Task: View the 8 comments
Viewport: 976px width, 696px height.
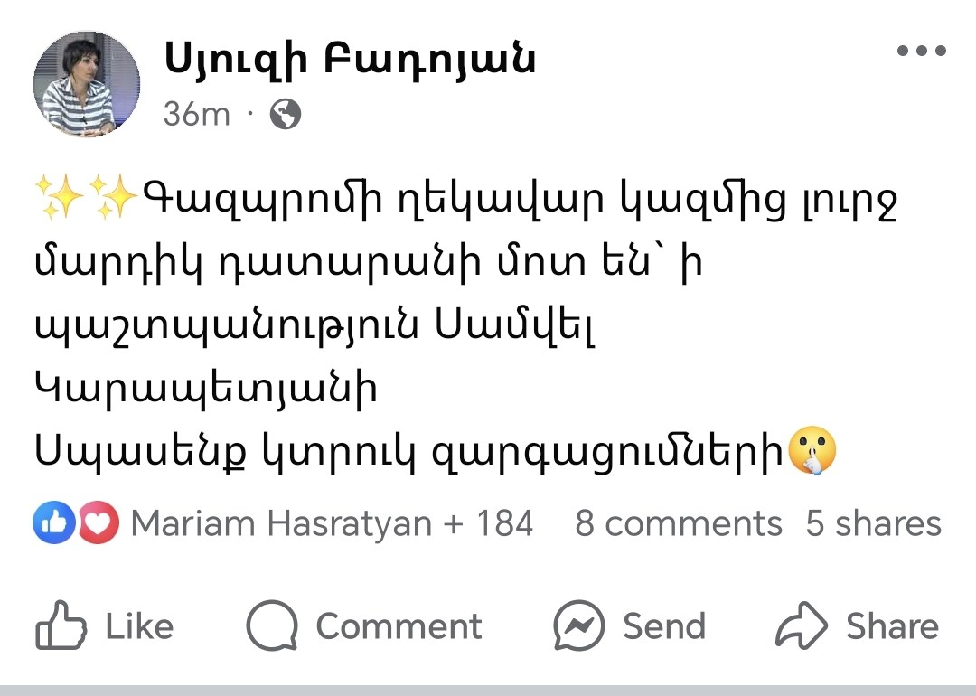Action: 678,523
